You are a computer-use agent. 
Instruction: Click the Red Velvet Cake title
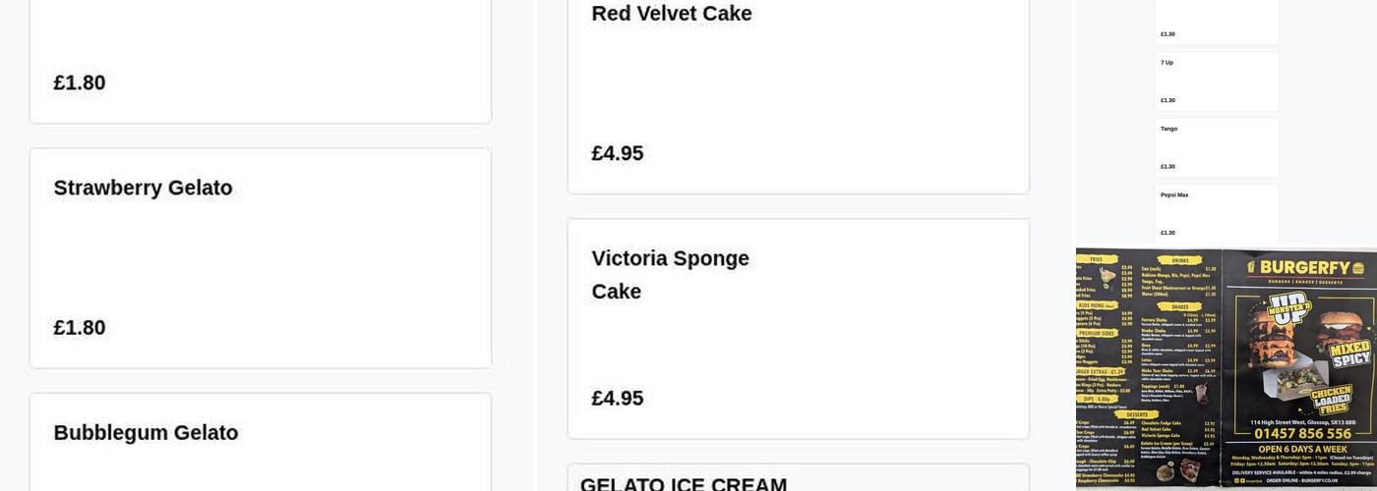671,14
